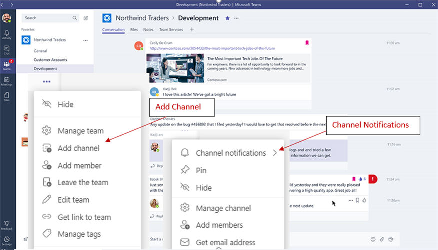Open the tech jobs article thumbnail
This screenshot has width=438, height=250.
click(175, 68)
